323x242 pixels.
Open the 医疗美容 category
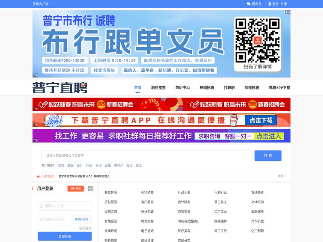[184, 231]
